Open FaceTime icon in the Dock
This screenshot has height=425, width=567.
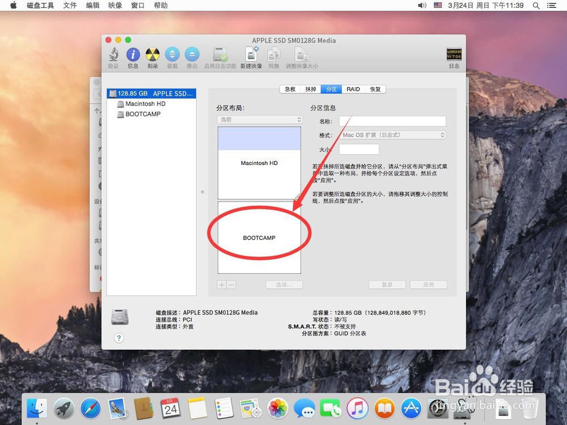tap(331, 409)
